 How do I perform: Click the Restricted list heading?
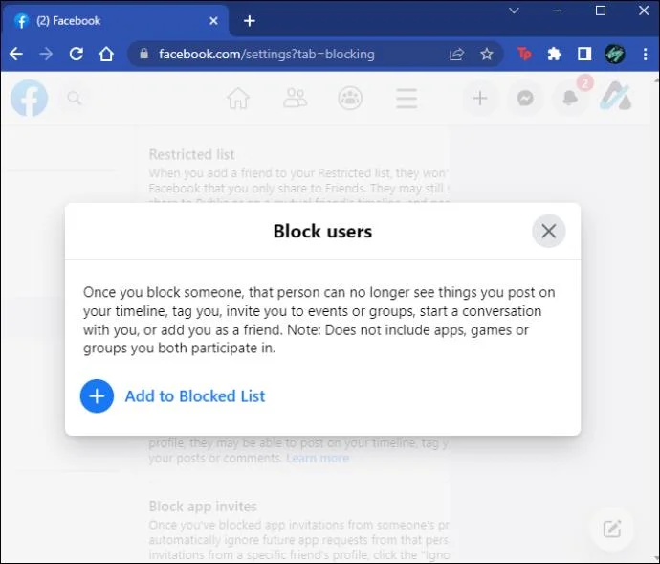pyautogui.click(x=191, y=154)
